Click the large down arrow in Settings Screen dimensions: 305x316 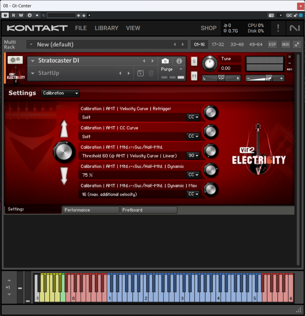pos(64,176)
